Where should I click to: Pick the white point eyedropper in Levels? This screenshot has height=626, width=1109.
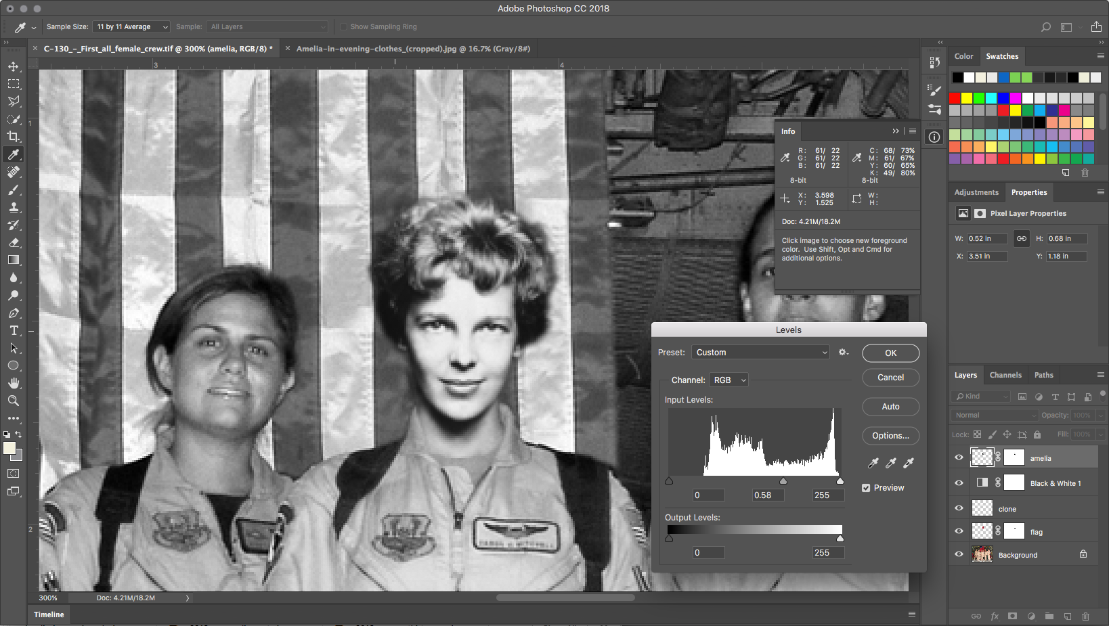(x=909, y=463)
